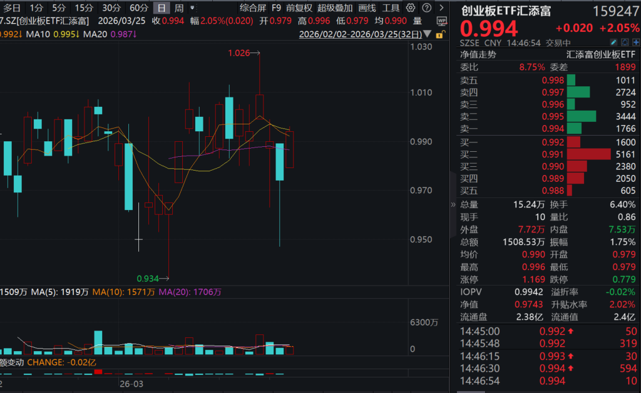The width and height of the screenshot is (641, 393).
Task: Click the pencil note icon beside trading status
Action: click(x=614, y=42)
